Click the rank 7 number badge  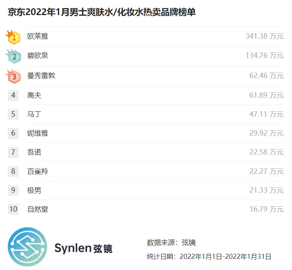tap(13, 152)
